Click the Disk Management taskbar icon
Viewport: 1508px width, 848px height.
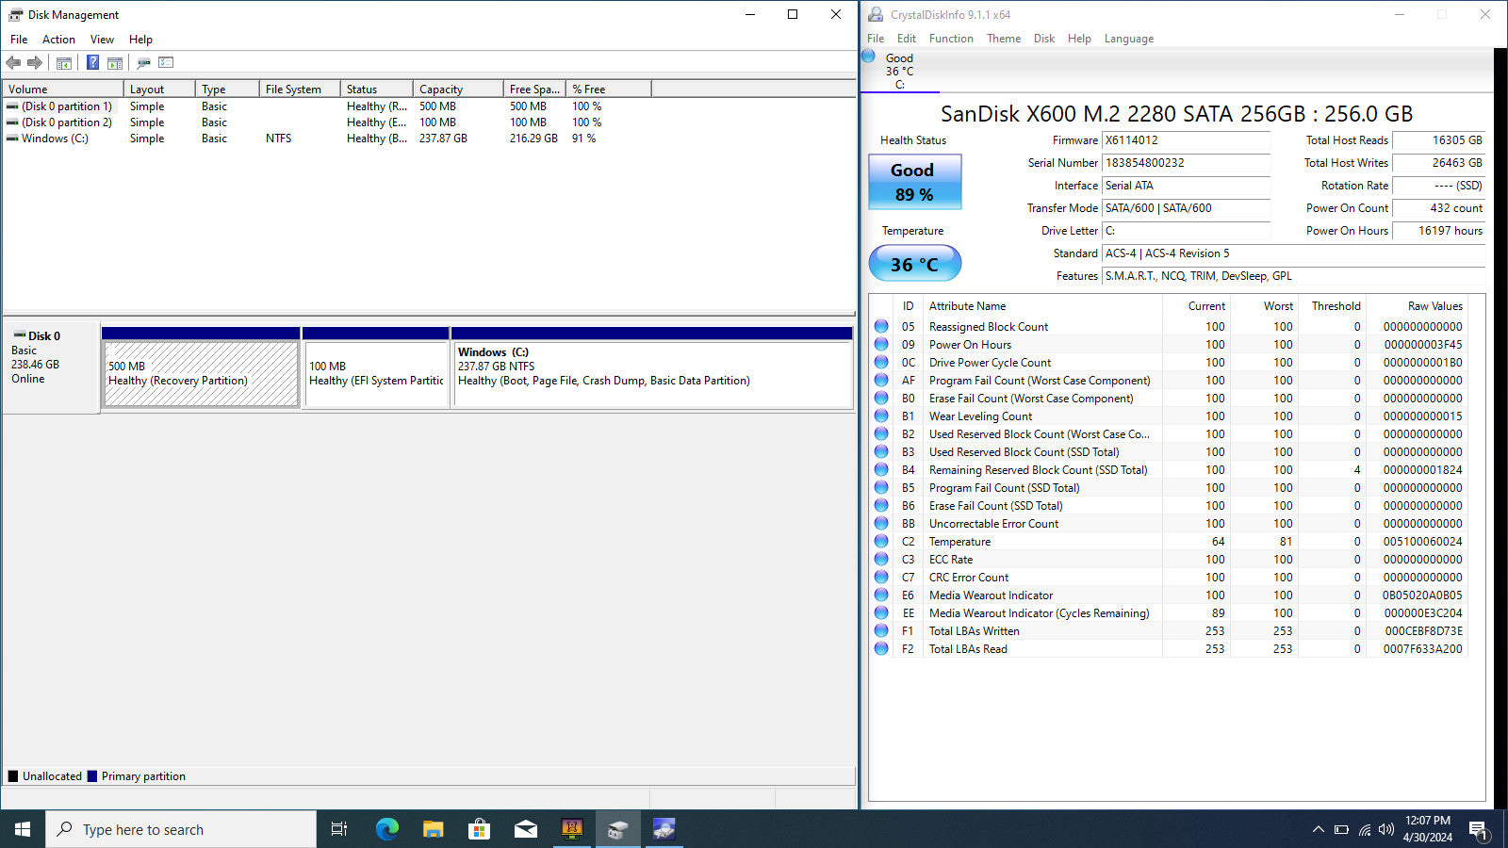pyautogui.click(x=617, y=829)
